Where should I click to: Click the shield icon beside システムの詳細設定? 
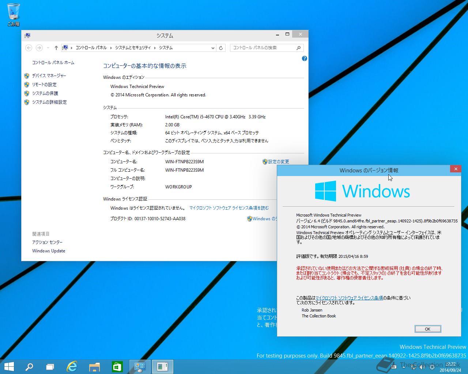(27, 102)
